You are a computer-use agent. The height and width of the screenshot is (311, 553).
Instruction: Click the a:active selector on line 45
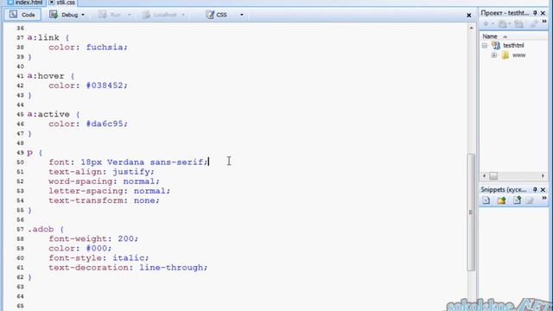click(48, 114)
